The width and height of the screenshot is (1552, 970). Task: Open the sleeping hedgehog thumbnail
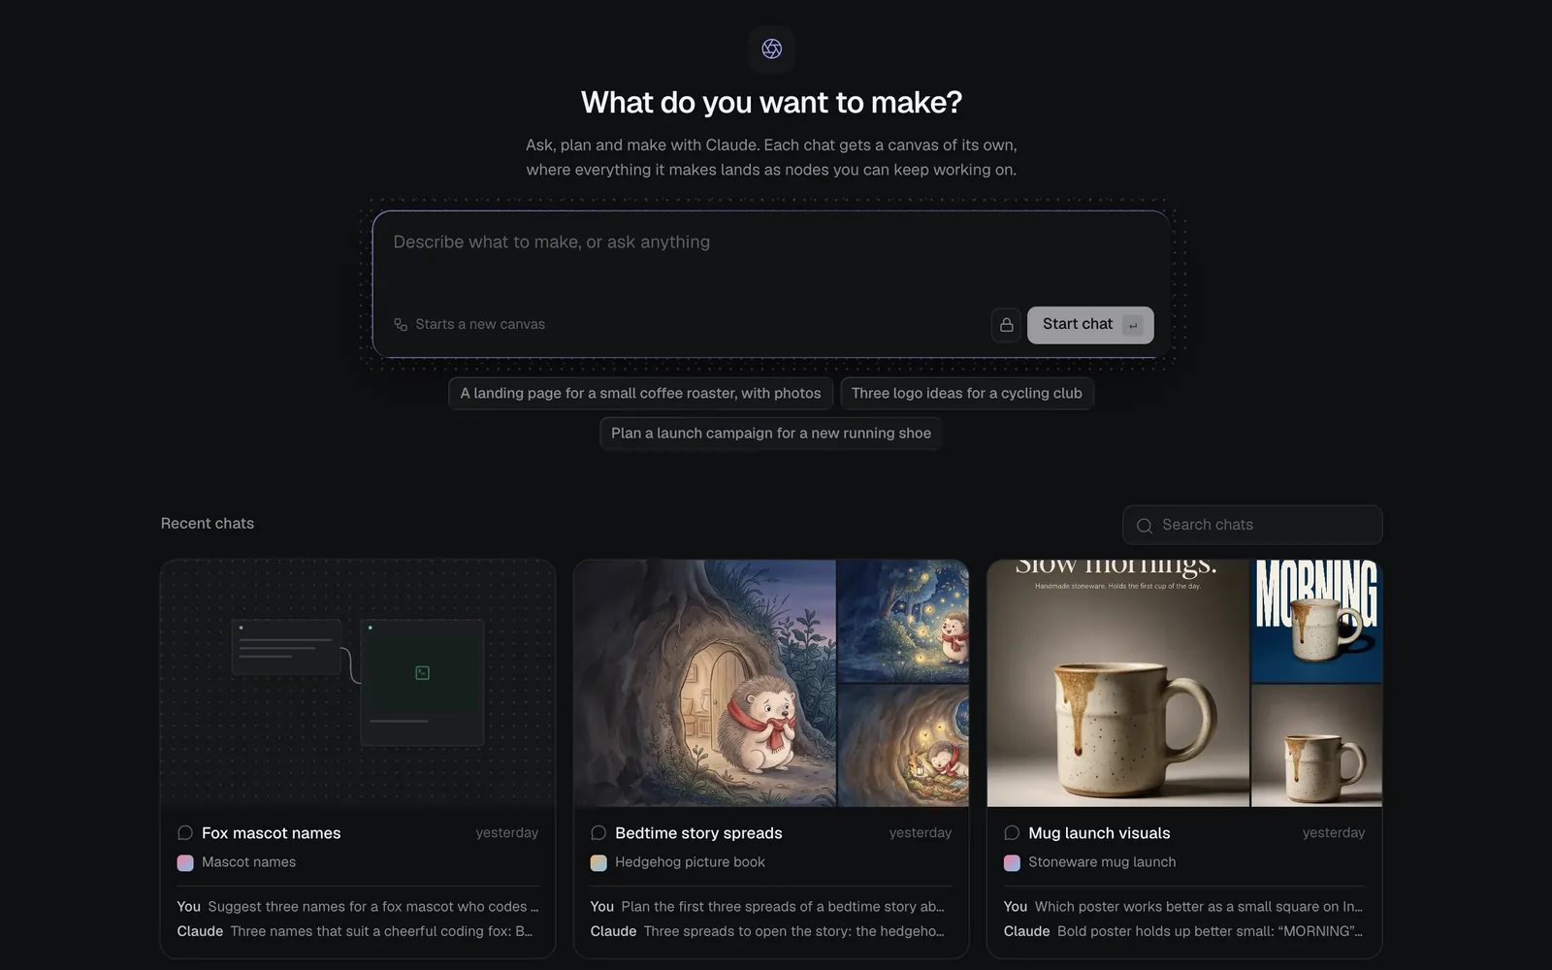[903, 746]
